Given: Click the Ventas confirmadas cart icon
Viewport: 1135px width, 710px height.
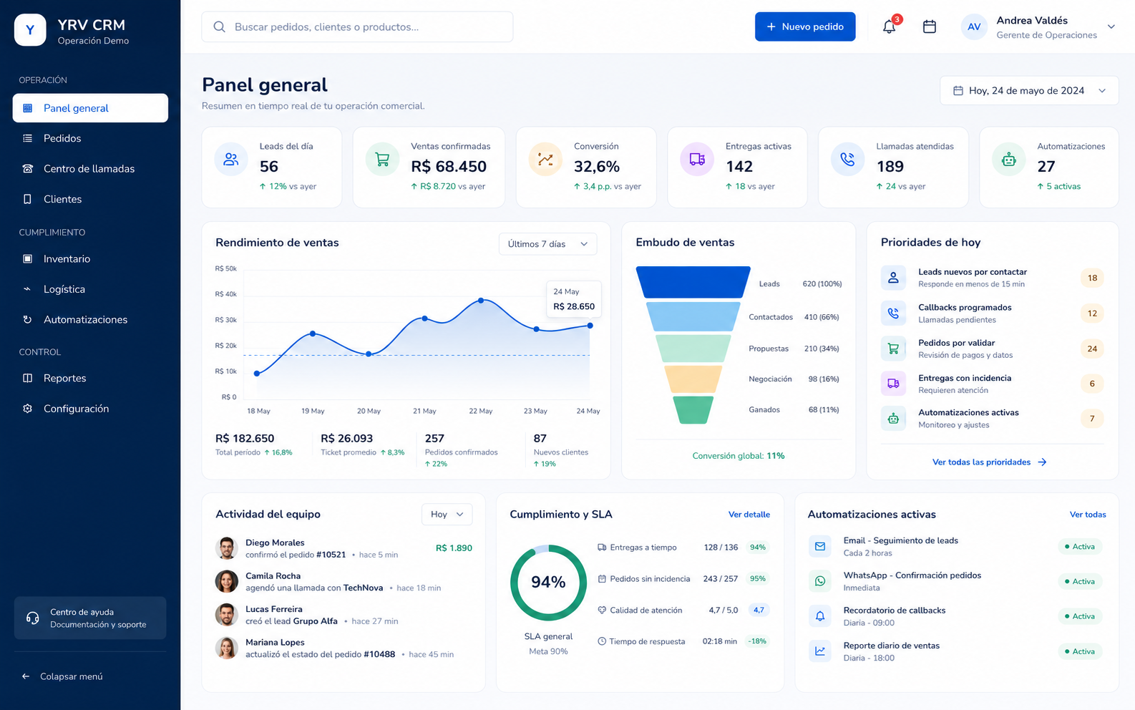Looking at the screenshot, I should click(x=383, y=160).
